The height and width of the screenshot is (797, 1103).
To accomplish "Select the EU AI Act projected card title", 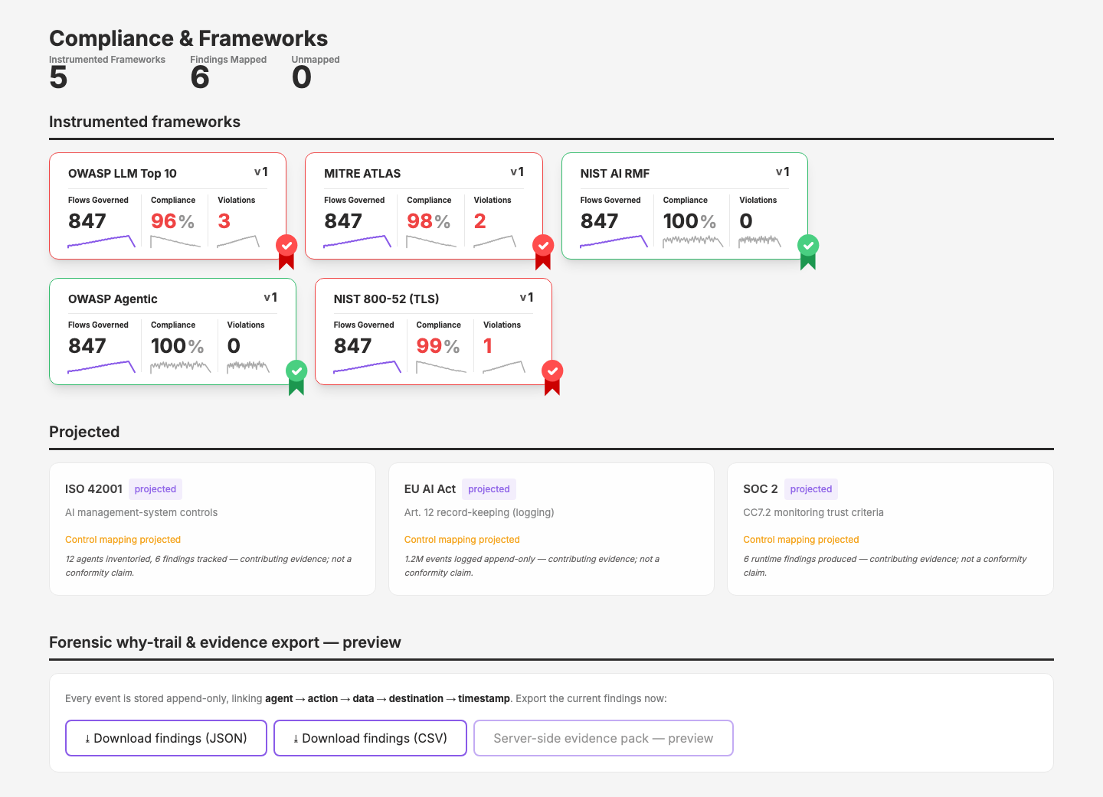I will click(x=430, y=489).
